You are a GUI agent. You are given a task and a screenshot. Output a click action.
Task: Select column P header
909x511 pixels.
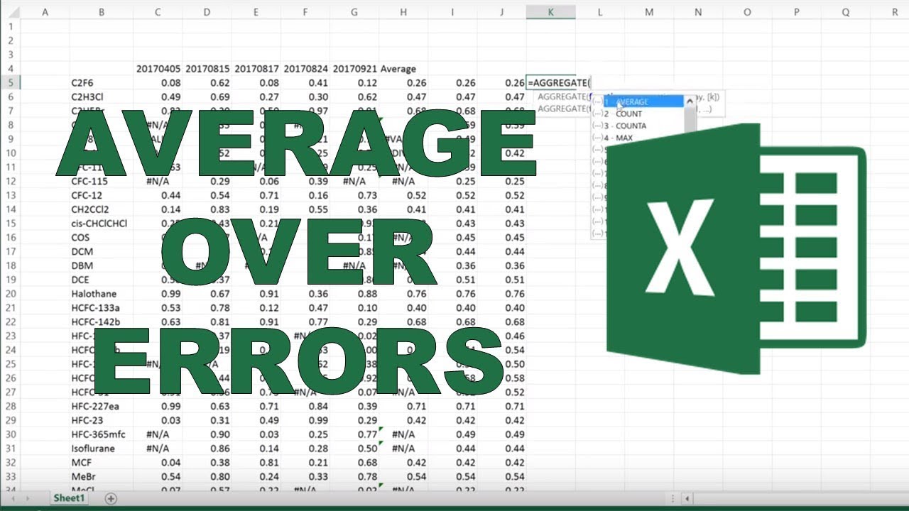[796, 12]
